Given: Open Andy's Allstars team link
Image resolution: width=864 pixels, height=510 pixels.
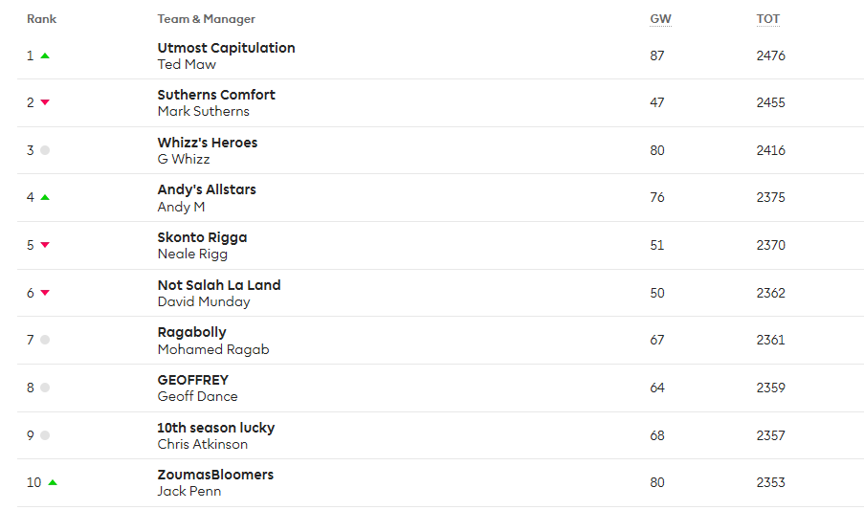Looking at the screenshot, I should pos(207,189).
